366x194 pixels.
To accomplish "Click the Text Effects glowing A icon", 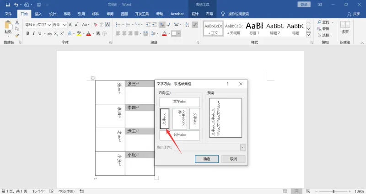I will [x=70, y=33].
